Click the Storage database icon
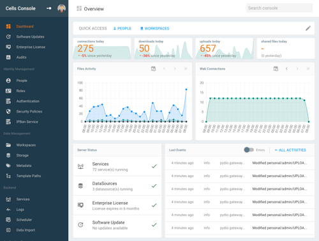Screen dimensions: 319x241 point(8,155)
